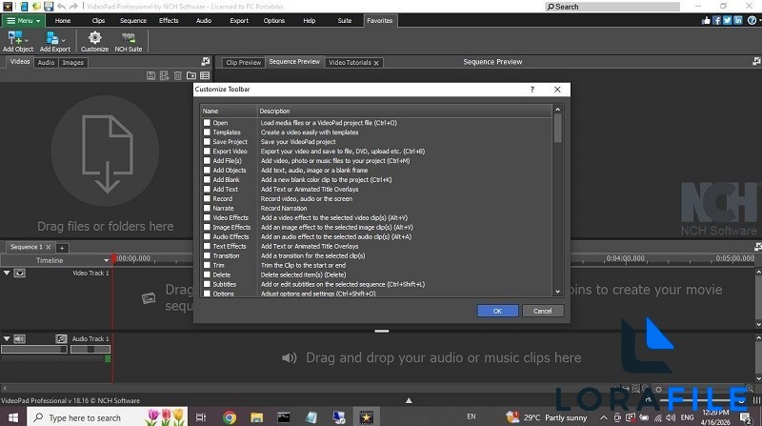
Task: Switch media bin to list view icon
Action: 205,75
